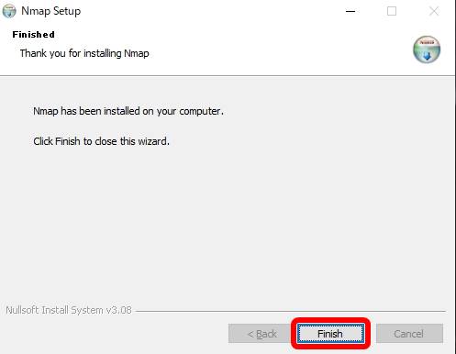Click the Nullsoft Install System v3.08 label
This screenshot has width=456, height=354.
(69, 310)
